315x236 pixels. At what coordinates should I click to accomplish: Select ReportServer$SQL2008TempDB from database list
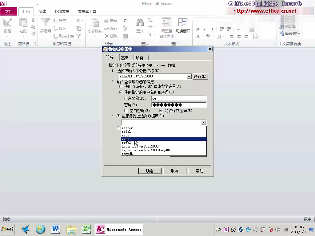(164, 150)
